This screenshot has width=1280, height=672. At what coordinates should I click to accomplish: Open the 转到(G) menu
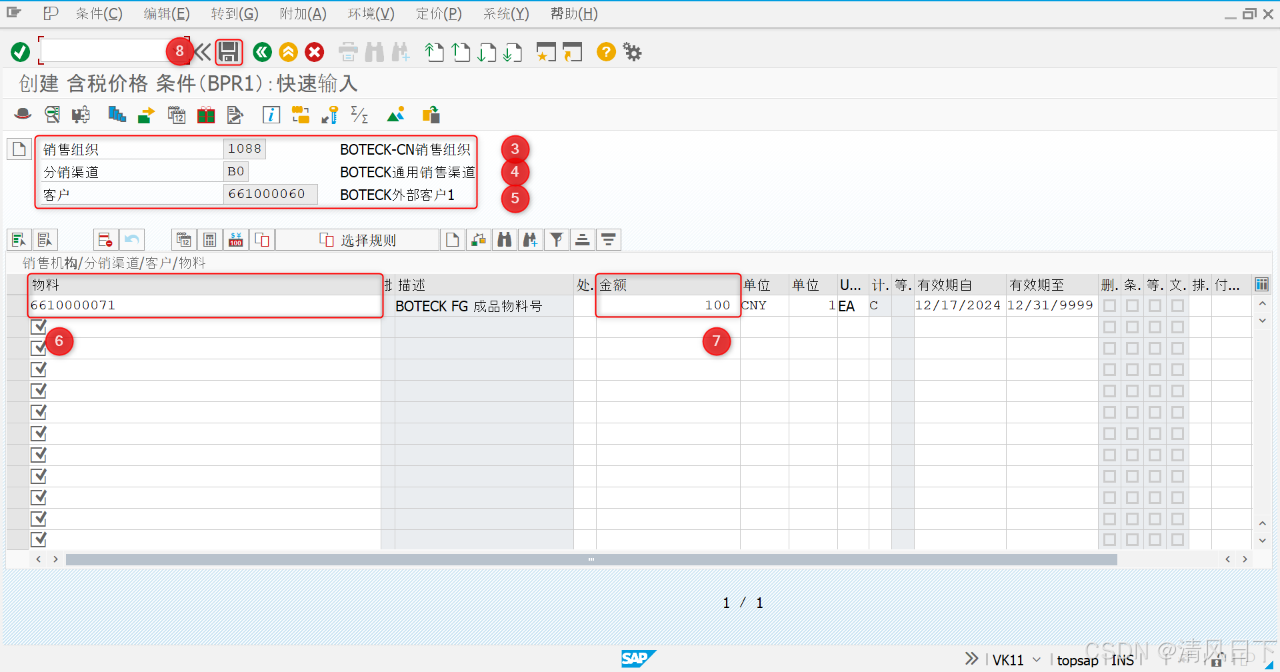coord(235,13)
